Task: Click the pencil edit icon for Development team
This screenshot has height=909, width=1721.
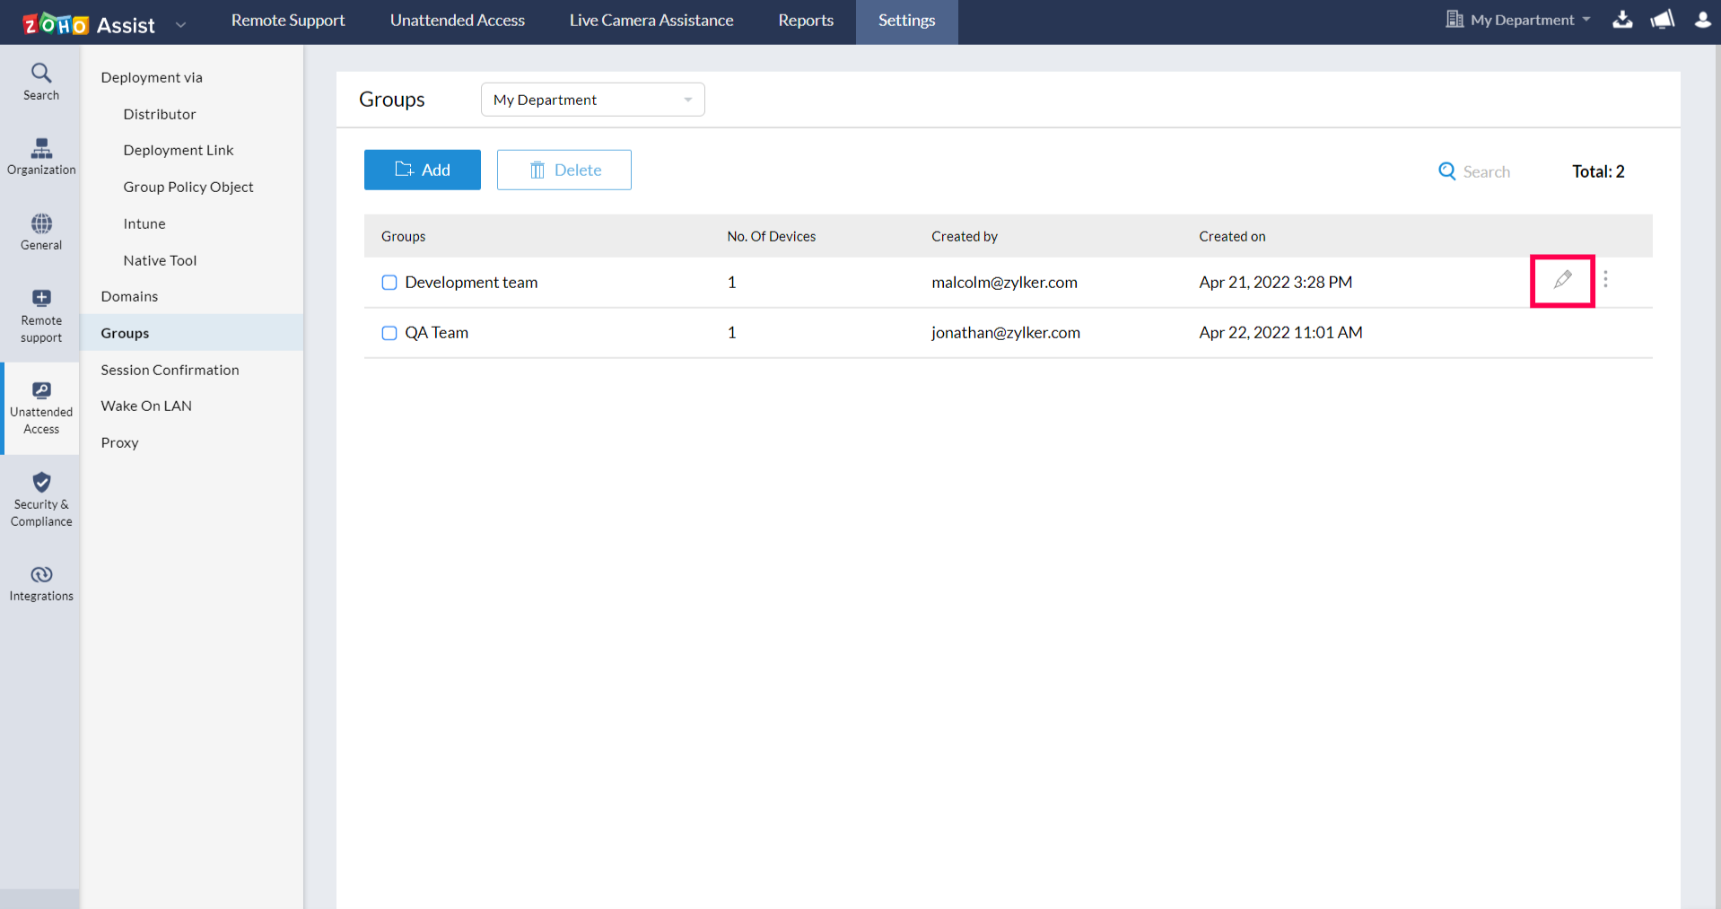Action: pos(1562,280)
